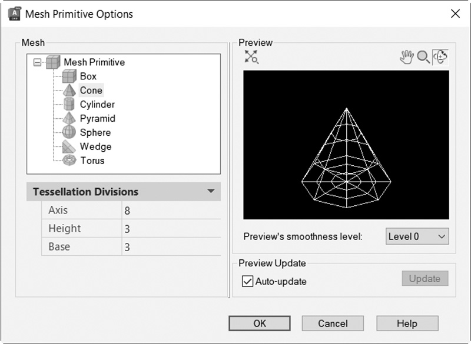Click the Wedge mesh icon
Viewport: 471px width, 344px height.
(69, 146)
